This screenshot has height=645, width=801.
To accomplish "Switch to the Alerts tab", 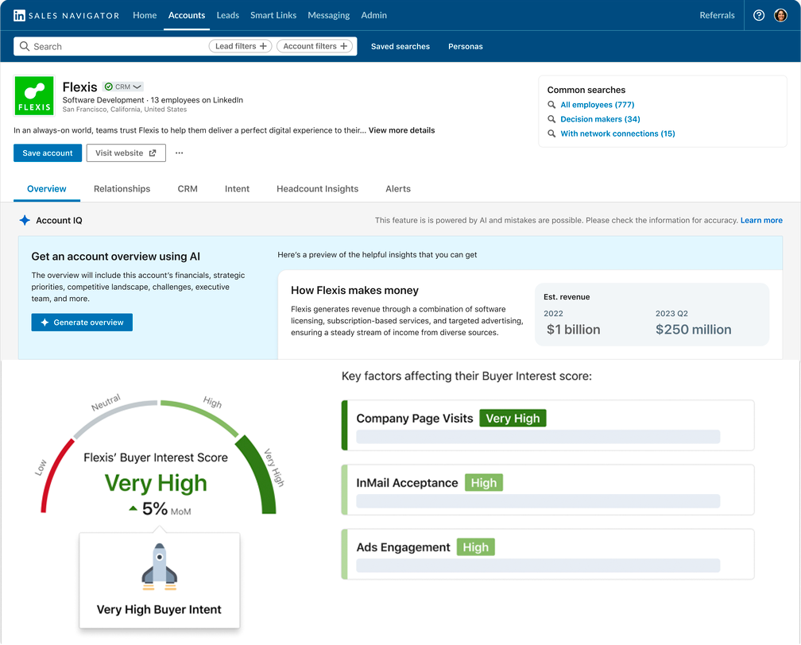I will click(398, 189).
